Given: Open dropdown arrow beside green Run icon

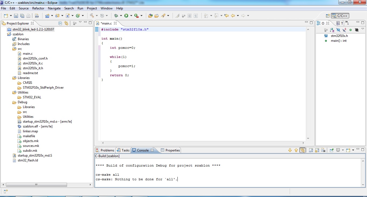Looking at the screenshot, I should [131, 16].
